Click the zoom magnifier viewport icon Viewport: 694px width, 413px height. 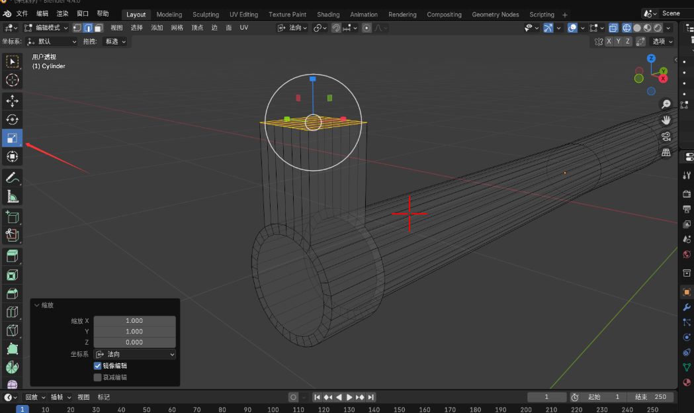[x=666, y=105]
